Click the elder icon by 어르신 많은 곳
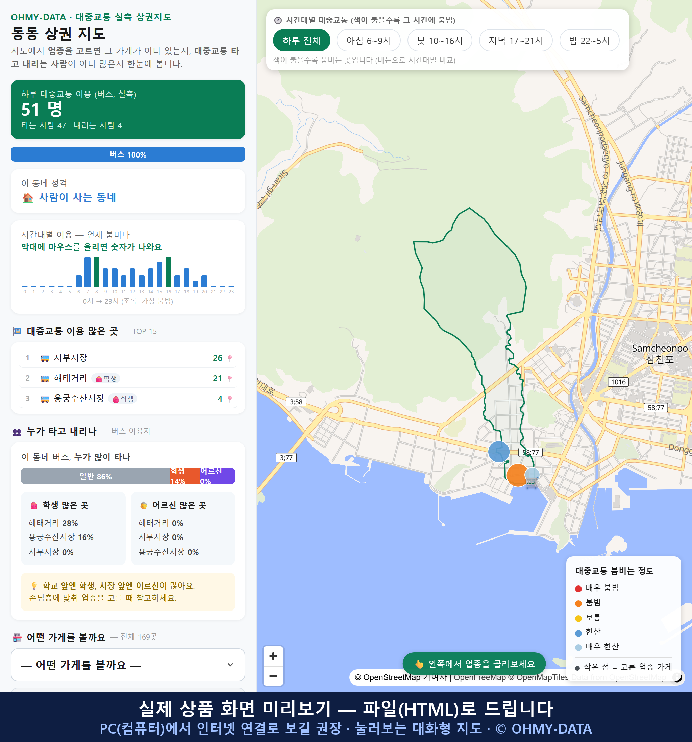 pyautogui.click(x=144, y=505)
